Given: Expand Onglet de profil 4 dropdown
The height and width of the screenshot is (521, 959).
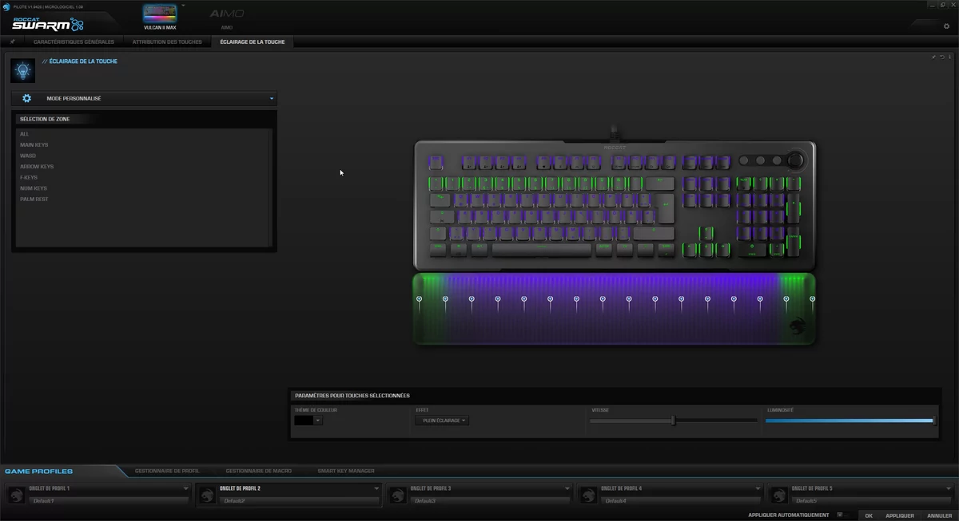Looking at the screenshot, I should click(x=758, y=488).
